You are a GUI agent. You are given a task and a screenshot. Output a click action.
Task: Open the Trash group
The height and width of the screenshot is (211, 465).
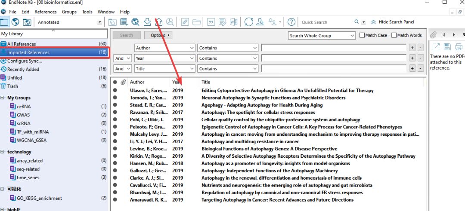tap(54, 86)
